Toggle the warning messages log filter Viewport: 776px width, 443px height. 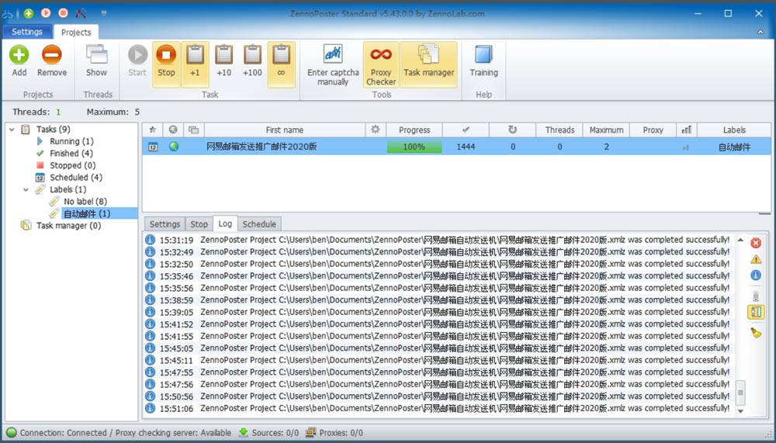coord(756,259)
